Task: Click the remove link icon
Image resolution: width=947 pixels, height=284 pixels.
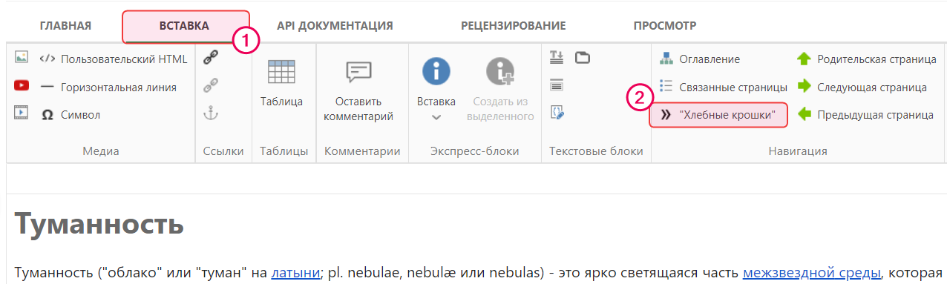Action: 211,86
